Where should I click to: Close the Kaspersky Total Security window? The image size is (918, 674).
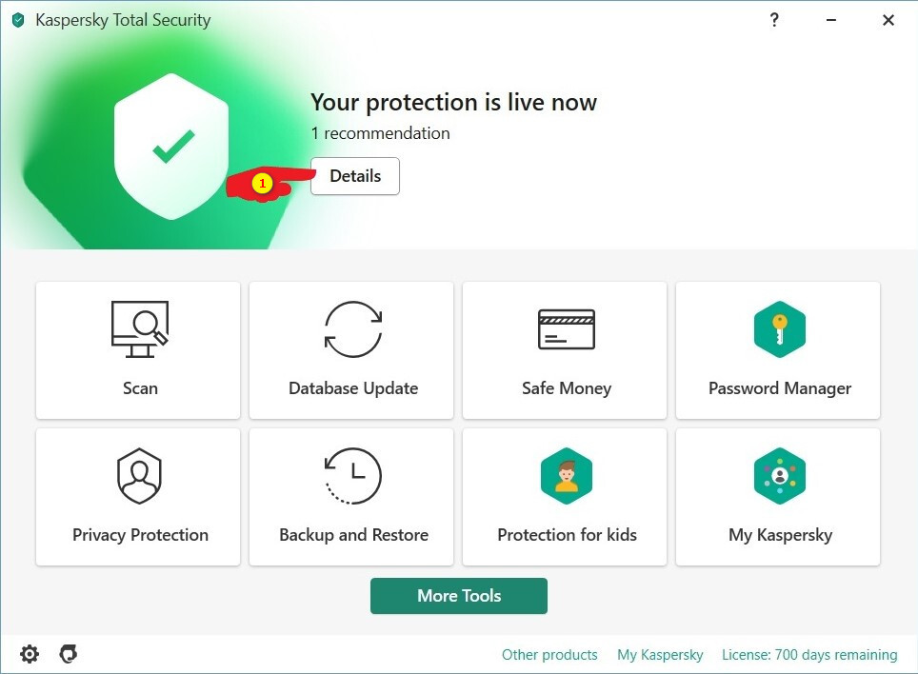pyautogui.click(x=888, y=20)
